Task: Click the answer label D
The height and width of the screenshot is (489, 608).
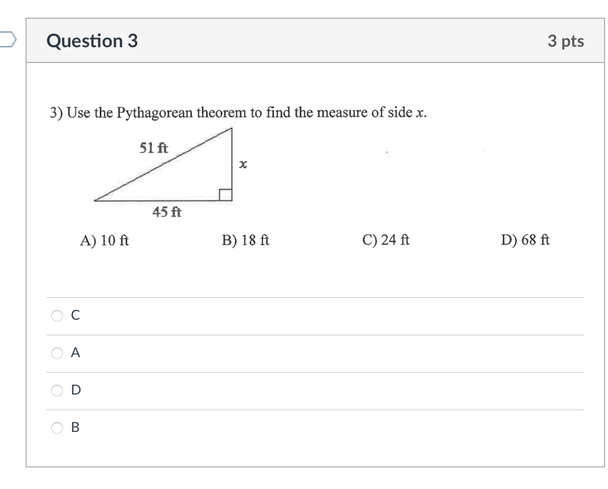Action: point(75,390)
